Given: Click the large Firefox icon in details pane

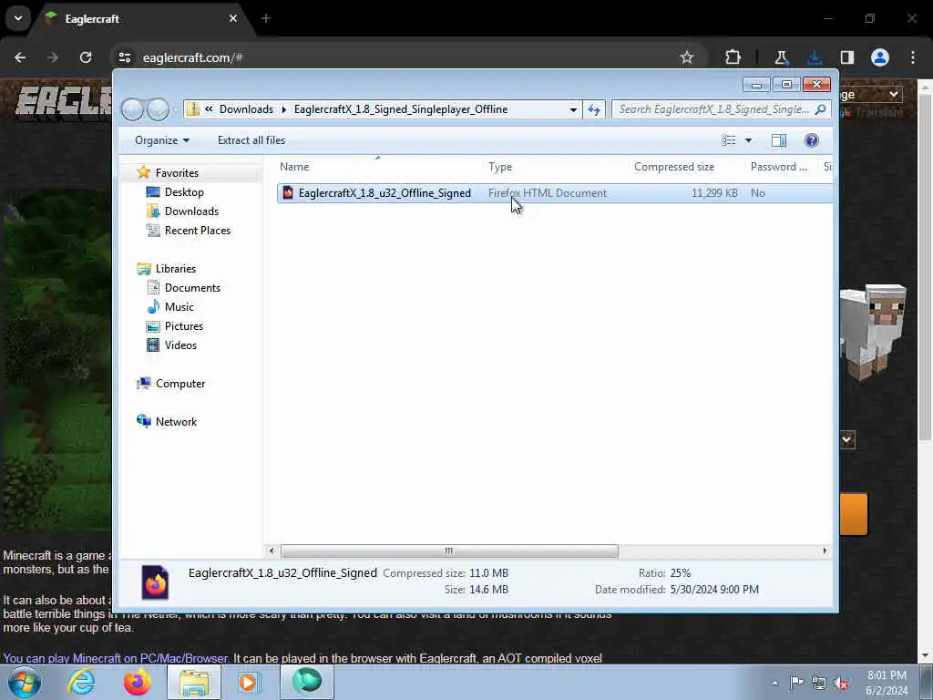Looking at the screenshot, I should pos(155,582).
